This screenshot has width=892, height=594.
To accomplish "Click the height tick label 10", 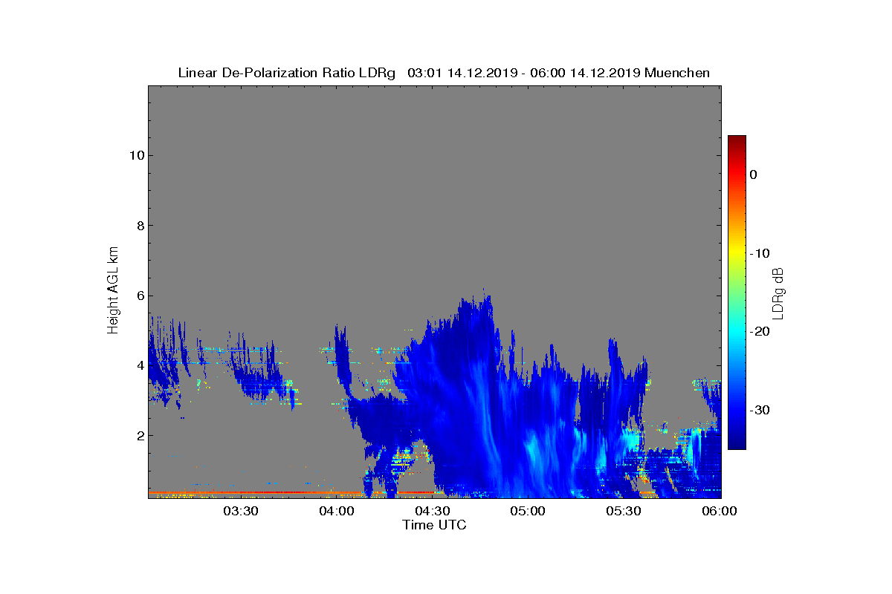I will [136, 155].
